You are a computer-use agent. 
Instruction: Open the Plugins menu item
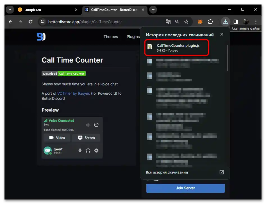point(133,37)
